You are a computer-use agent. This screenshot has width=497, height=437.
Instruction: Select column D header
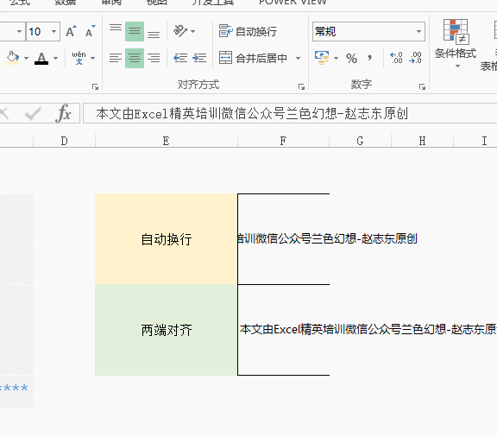(x=65, y=141)
